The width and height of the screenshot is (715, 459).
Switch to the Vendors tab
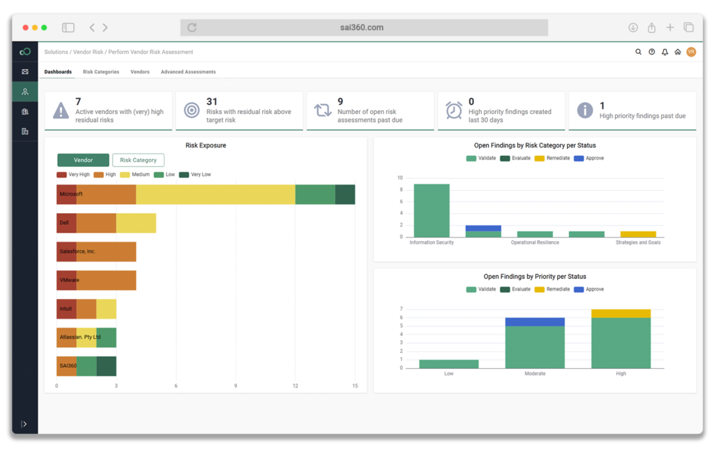pyautogui.click(x=140, y=72)
